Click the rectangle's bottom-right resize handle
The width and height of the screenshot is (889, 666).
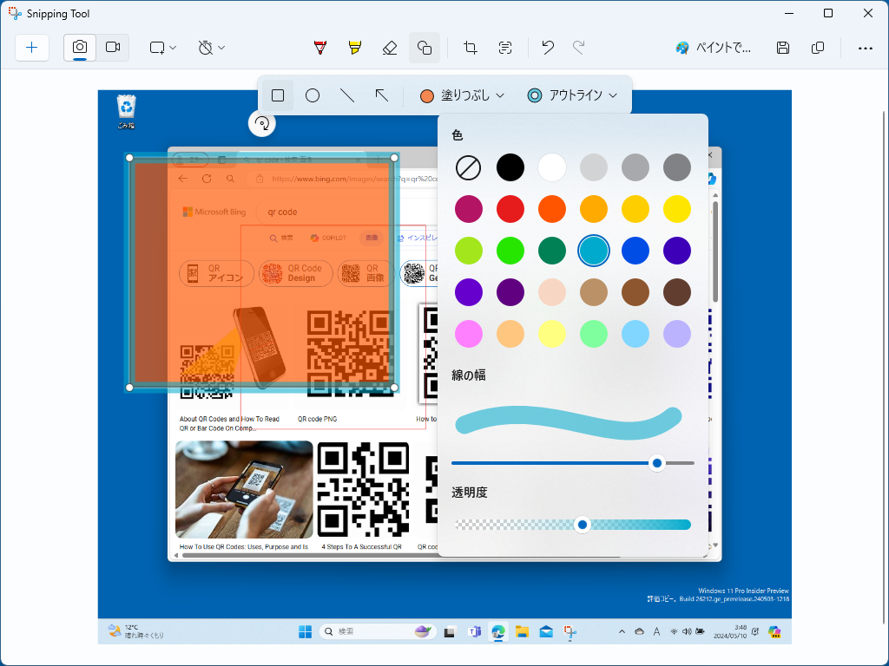coord(395,388)
